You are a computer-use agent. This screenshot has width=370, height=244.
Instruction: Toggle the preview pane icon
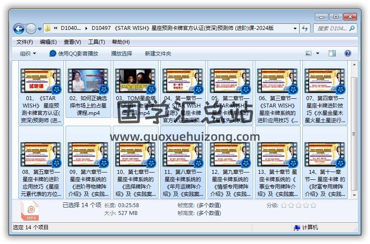(x=332, y=53)
